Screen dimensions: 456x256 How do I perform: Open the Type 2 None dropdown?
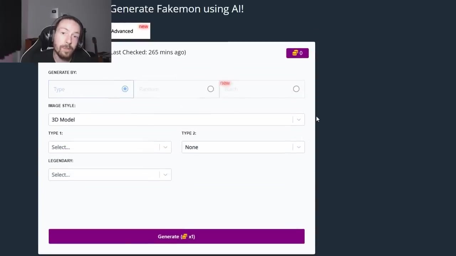(x=243, y=147)
